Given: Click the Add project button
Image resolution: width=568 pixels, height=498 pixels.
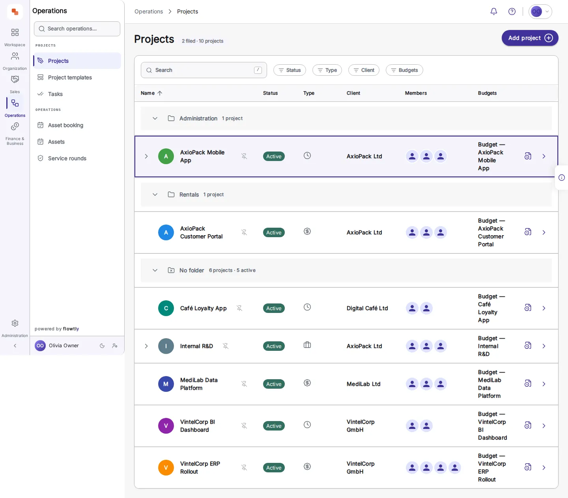Looking at the screenshot, I should coord(530,38).
